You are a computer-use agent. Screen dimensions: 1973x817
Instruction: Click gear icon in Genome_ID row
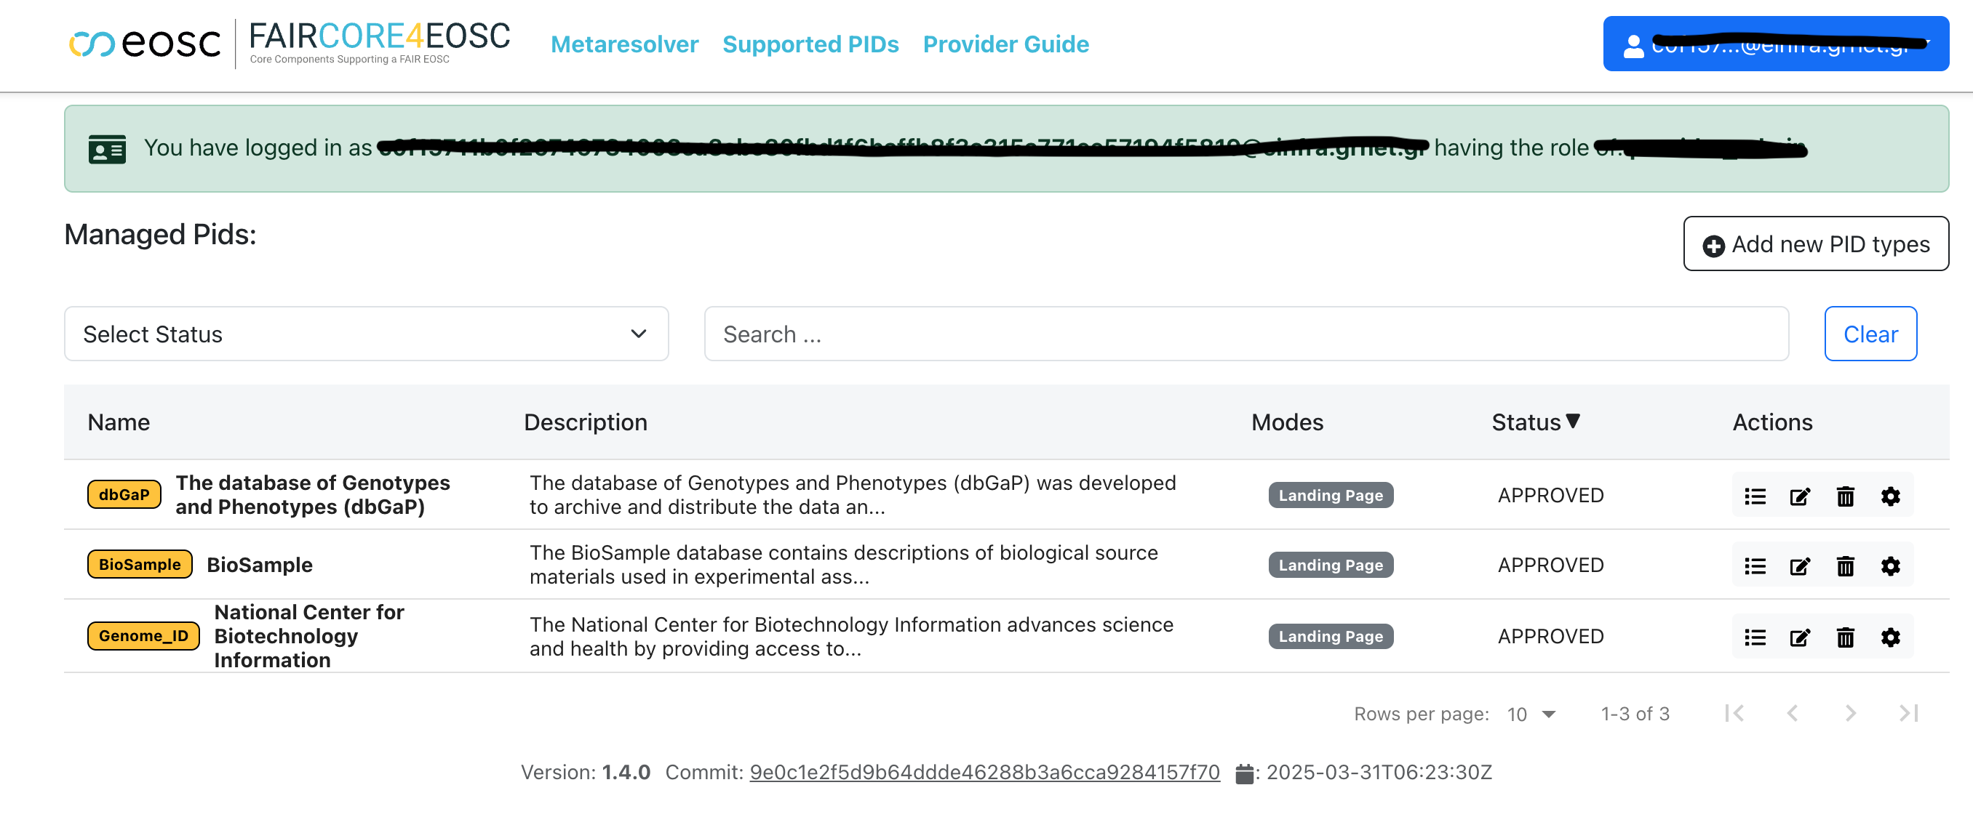pyautogui.click(x=1890, y=637)
